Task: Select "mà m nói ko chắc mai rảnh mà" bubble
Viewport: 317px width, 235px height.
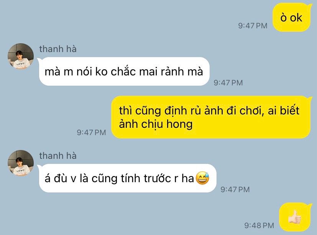Action: click(x=124, y=72)
